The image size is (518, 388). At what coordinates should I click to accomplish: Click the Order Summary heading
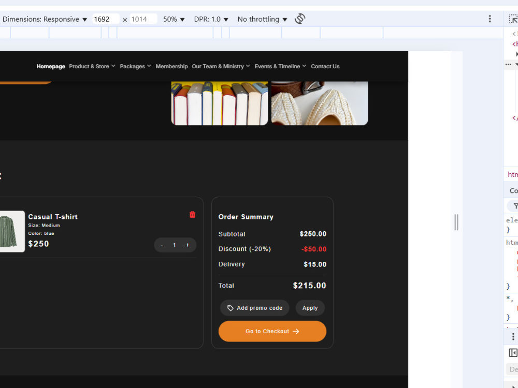coord(246,217)
